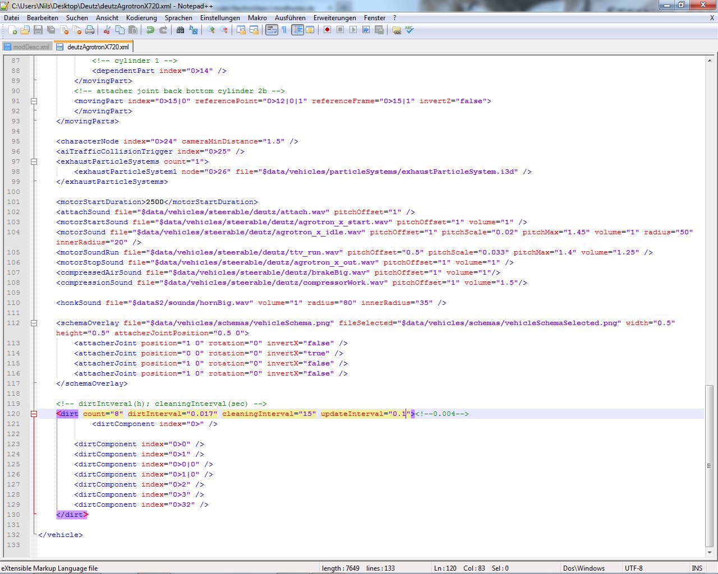Click the Save toolbar icon
Image resolution: width=718 pixels, height=574 pixels.
click(x=38, y=30)
